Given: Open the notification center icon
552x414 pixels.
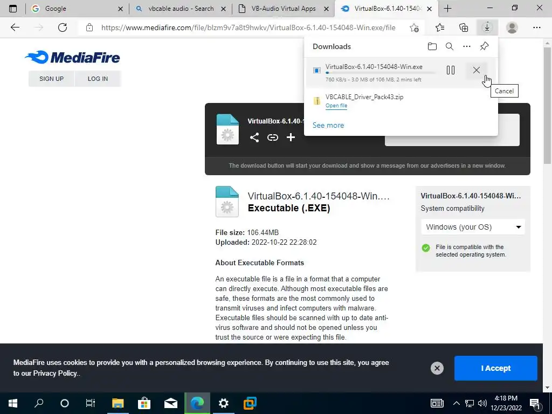Looking at the screenshot, I should [535, 404].
